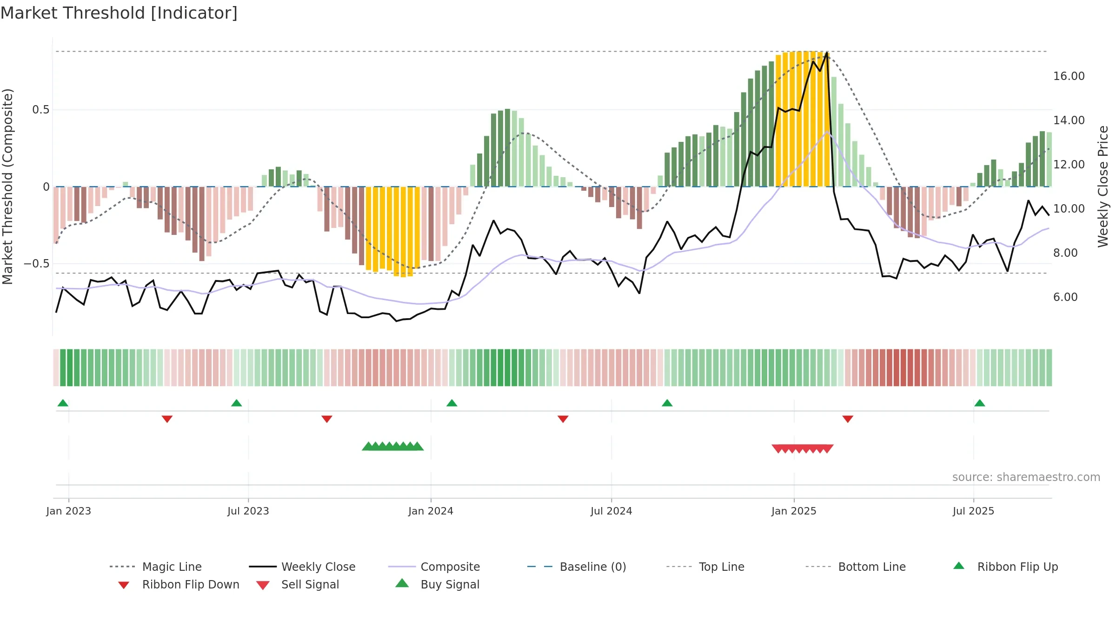Click the 0.5 tick on left axis

(41, 110)
